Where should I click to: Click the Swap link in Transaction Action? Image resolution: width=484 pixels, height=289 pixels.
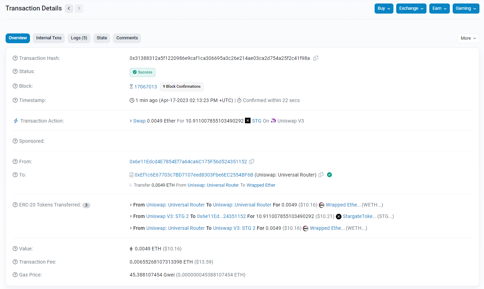pyautogui.click(x=139, y=121)
